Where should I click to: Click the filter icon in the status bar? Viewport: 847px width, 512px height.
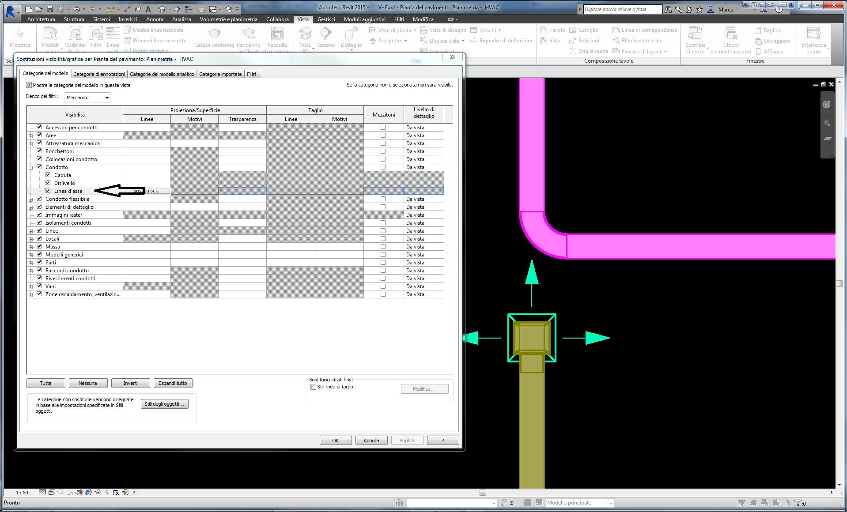798,503
